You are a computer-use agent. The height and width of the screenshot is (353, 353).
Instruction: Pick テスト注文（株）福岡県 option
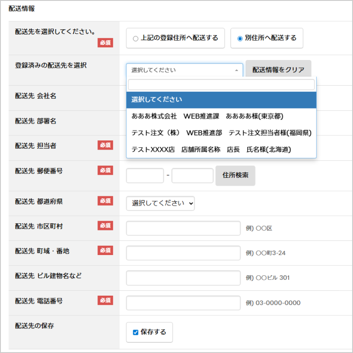pos(221,133)
